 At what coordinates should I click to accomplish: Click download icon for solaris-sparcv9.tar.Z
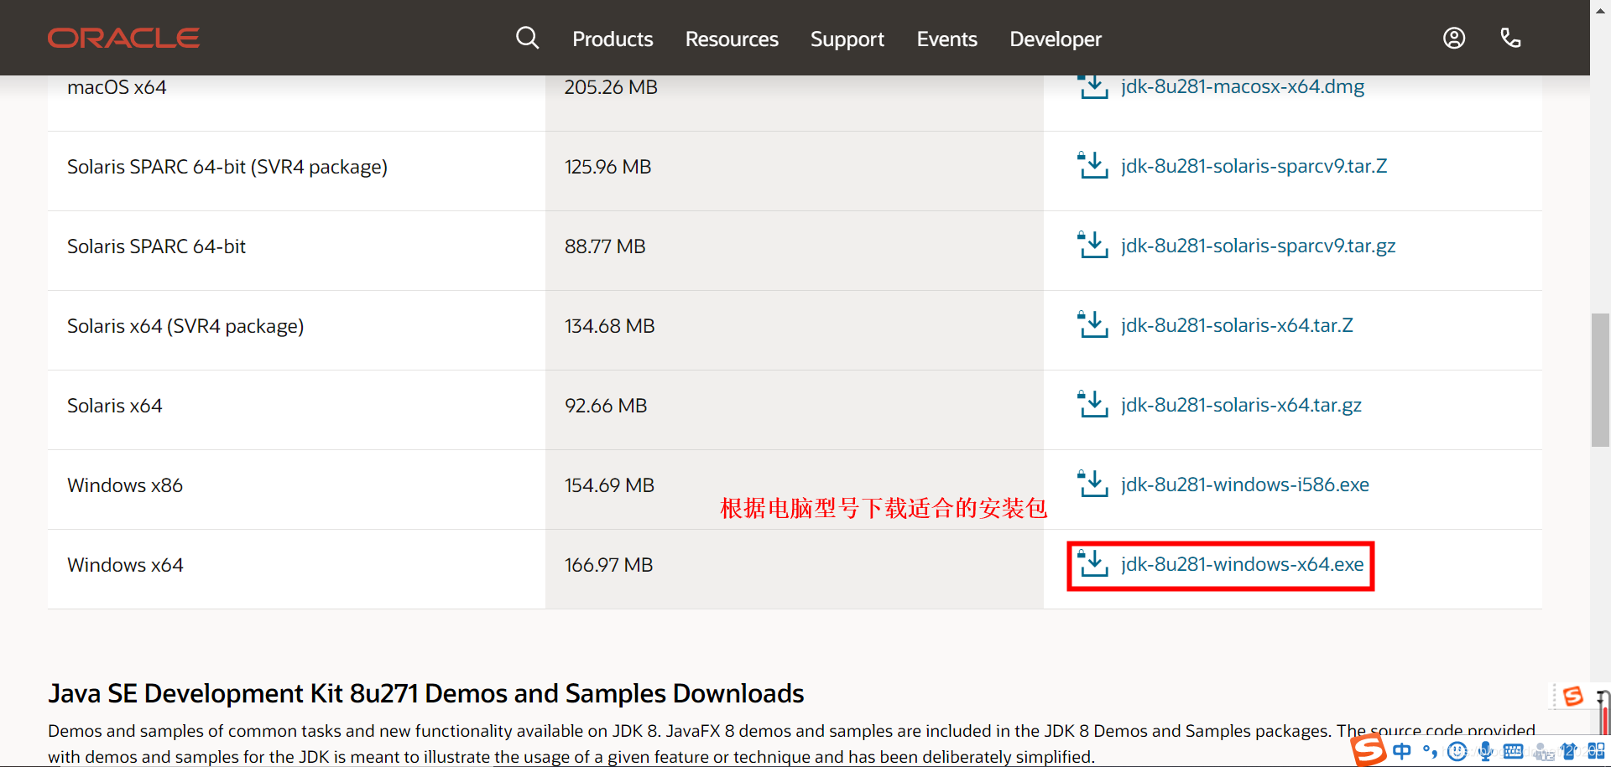[x=1093, y=165]
